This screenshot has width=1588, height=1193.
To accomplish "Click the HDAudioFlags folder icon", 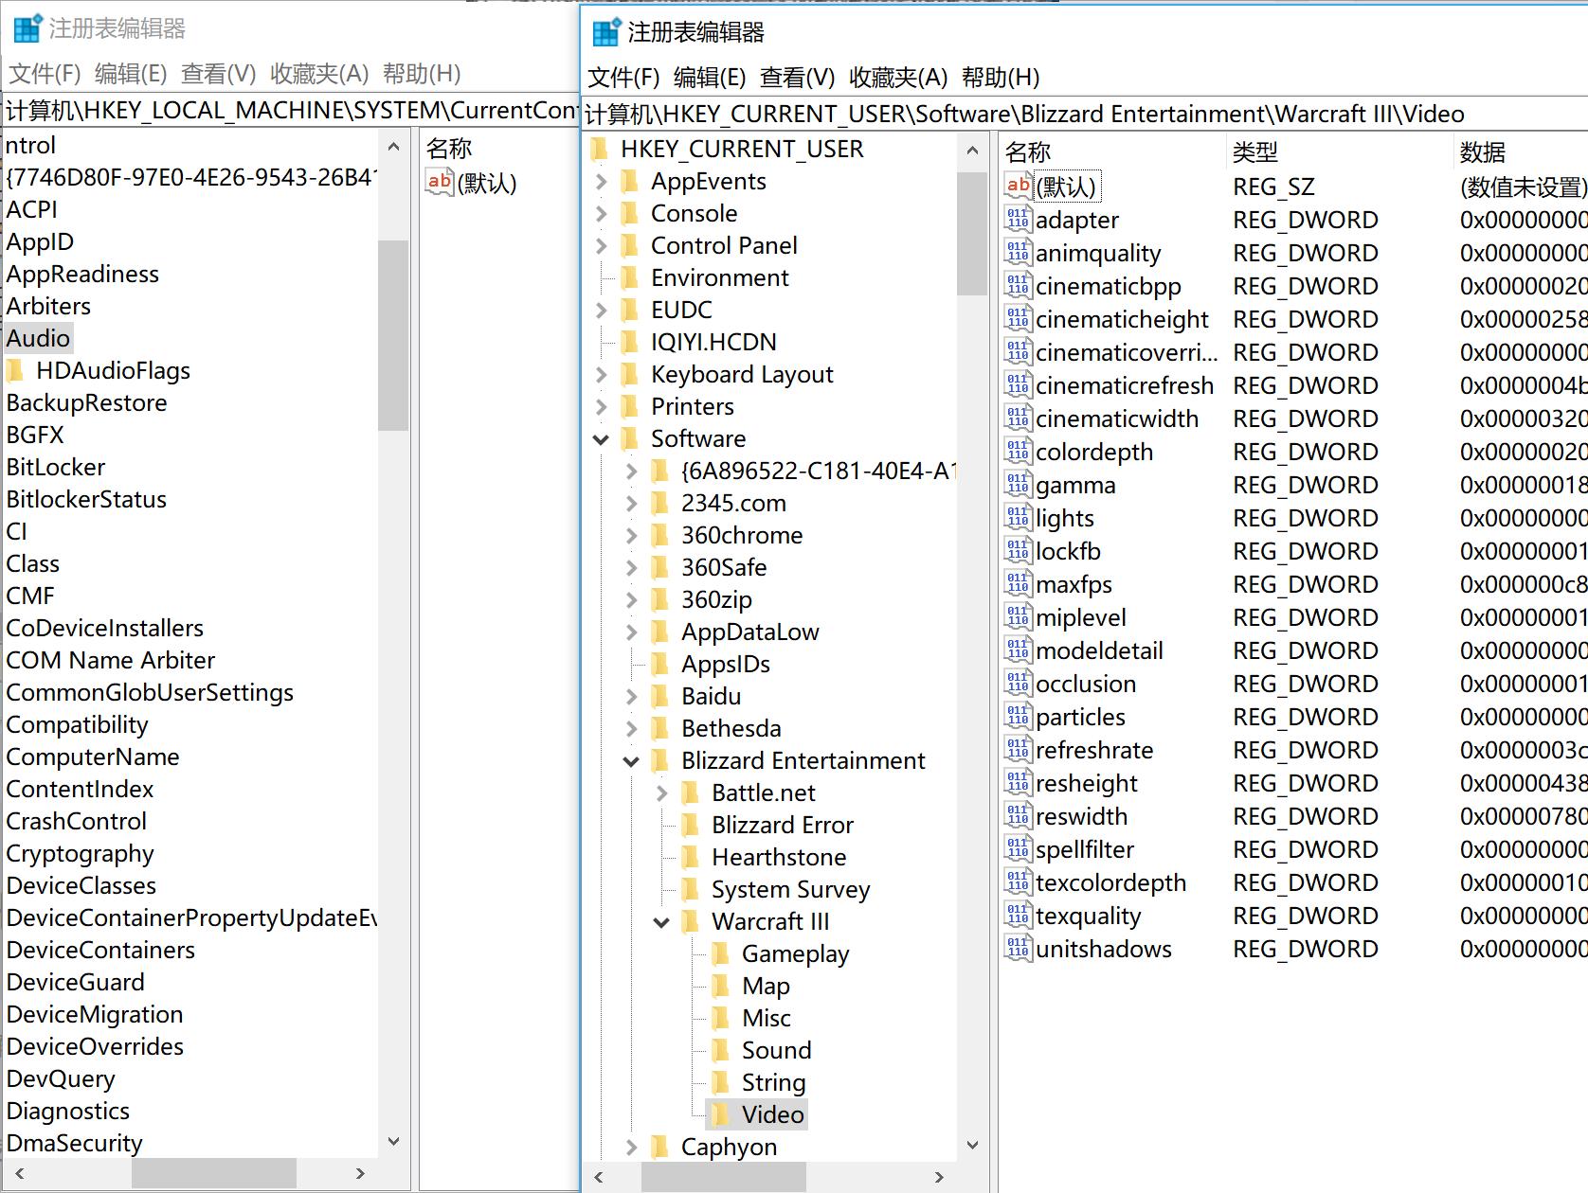I will coord(16,370).
